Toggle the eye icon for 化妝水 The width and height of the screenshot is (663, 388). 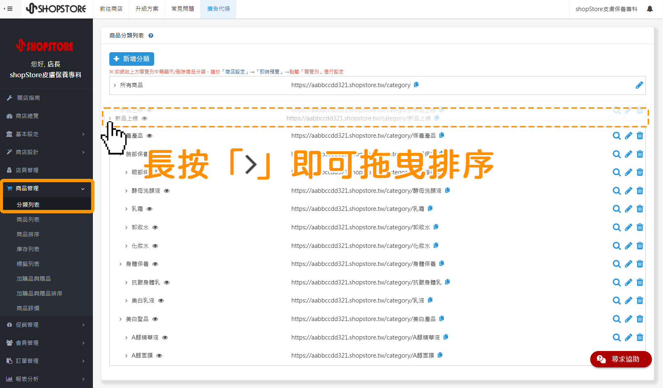155,246
